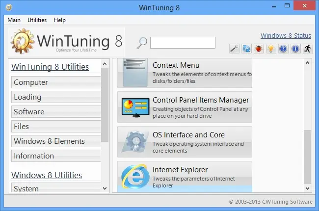Open the Windows 8 Status link
Viewport: 319px width, 211px height.
tap(286, 36)
